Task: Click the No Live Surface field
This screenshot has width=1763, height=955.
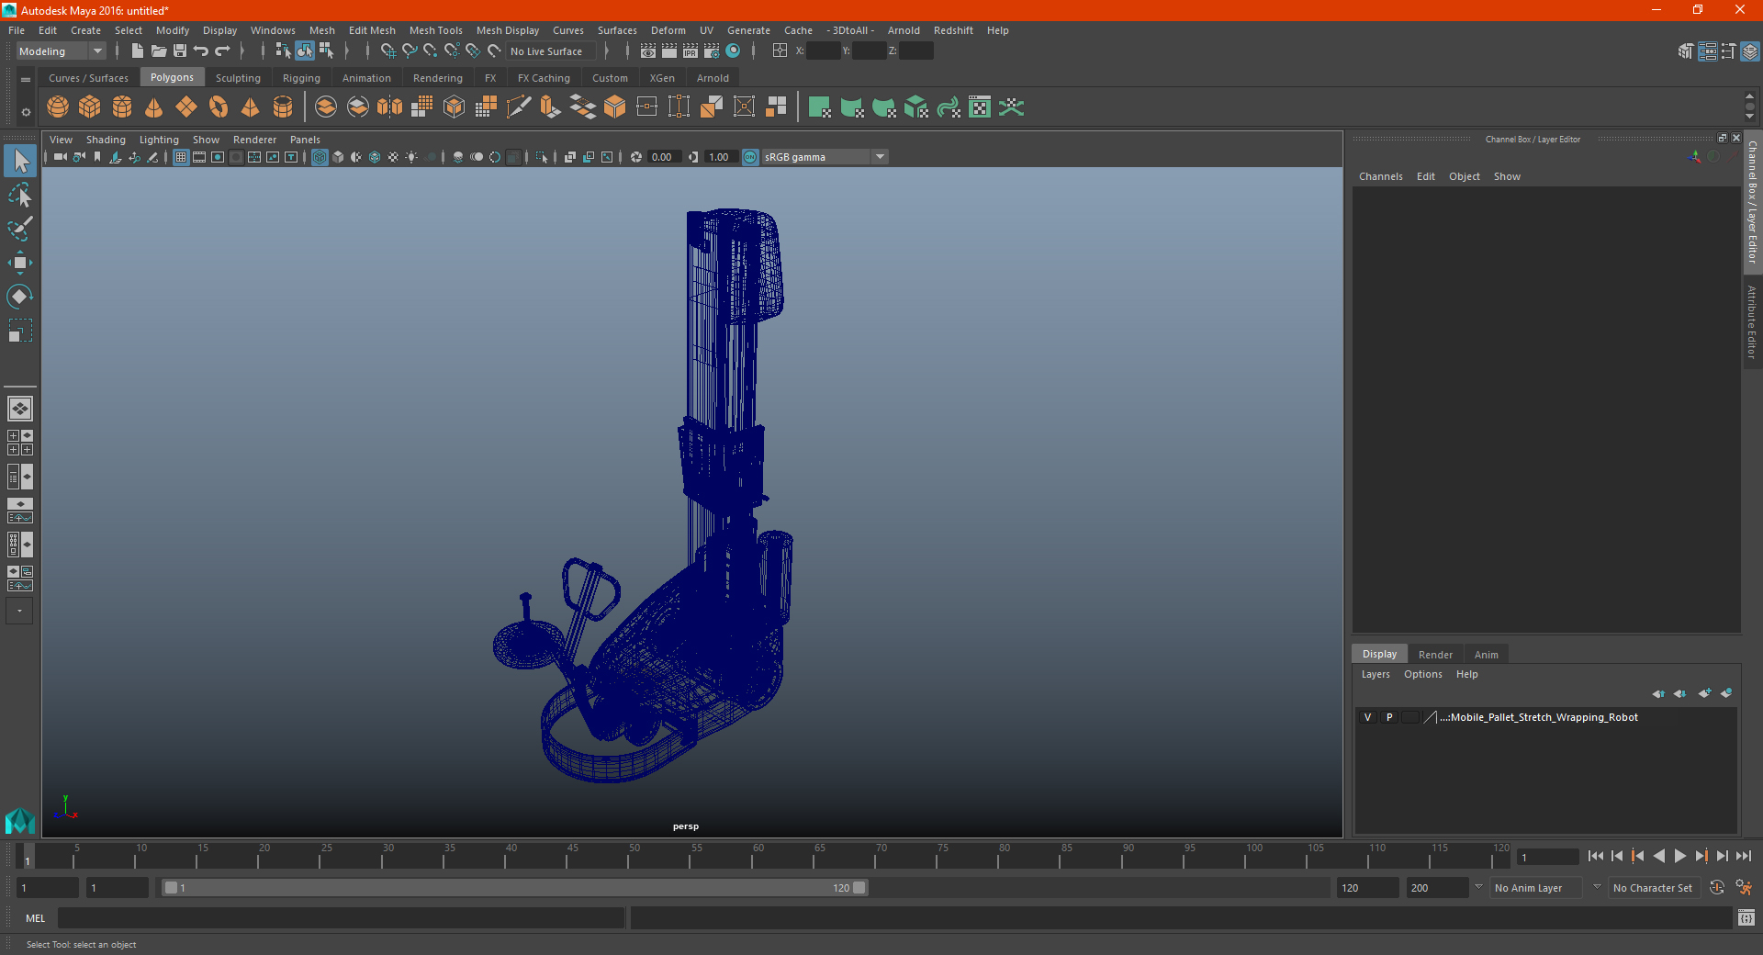Action: 551,51
